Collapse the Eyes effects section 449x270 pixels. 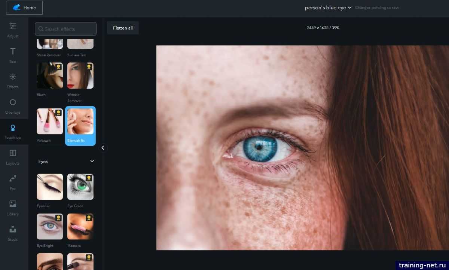pyautogui.click(x=92, y=161)
